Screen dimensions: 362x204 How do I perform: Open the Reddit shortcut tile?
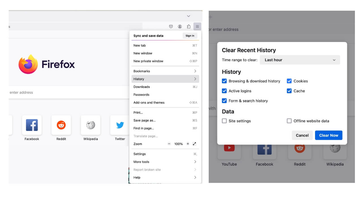tap(61, 125)
